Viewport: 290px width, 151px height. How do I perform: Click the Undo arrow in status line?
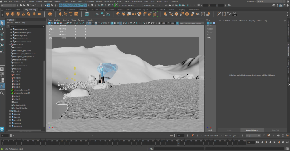31,5
